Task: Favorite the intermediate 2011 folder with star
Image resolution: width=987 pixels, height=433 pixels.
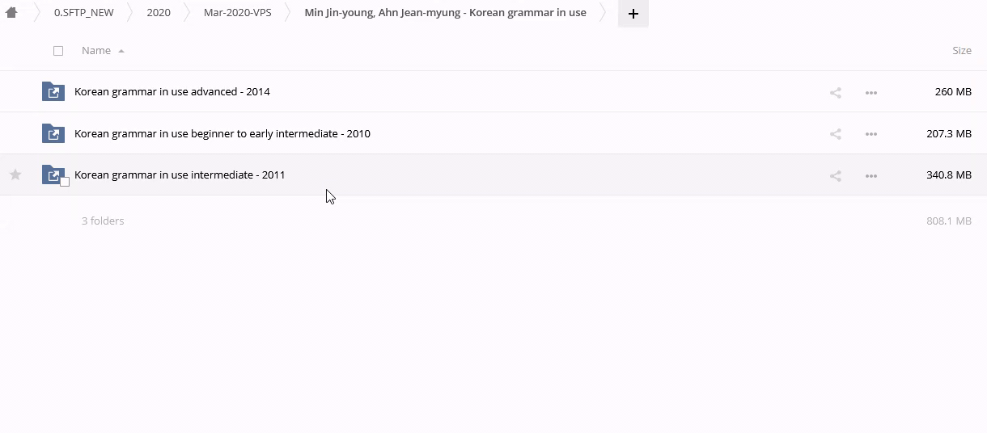Action: point(15,174)
